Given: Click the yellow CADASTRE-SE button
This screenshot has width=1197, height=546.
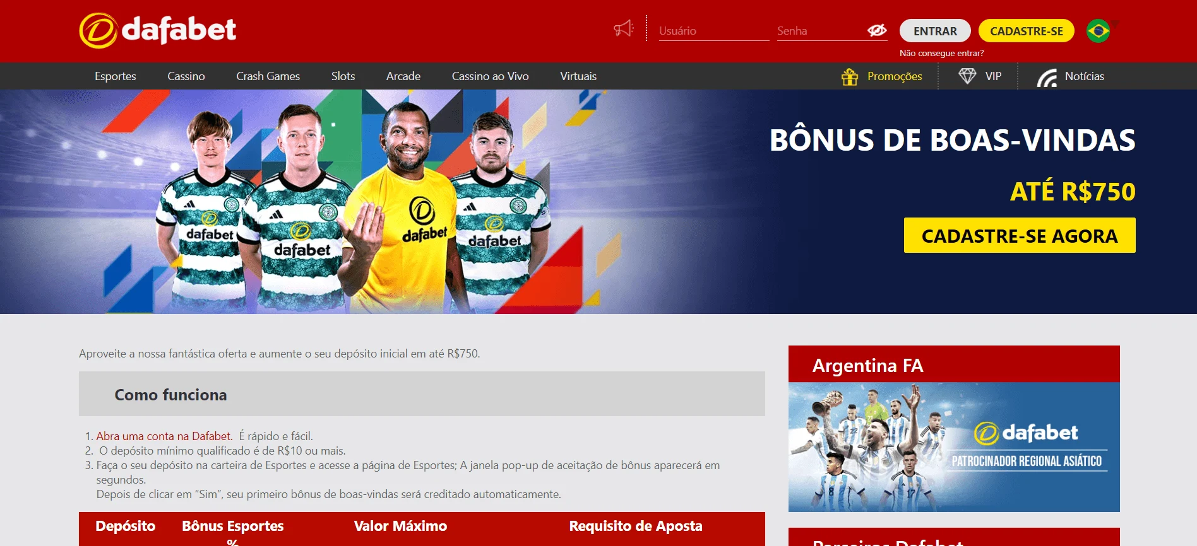Looking at the screenshot, I should point(1027,31).
